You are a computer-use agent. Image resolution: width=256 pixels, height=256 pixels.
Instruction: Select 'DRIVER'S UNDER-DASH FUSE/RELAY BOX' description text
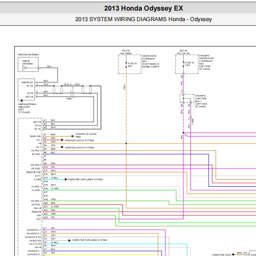tap(206, 63)
